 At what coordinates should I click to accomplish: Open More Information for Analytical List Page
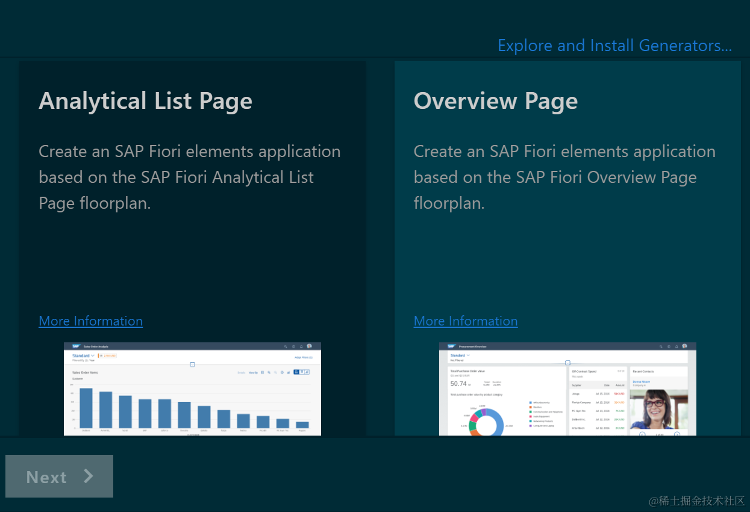(x=90, y=321)
